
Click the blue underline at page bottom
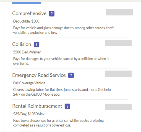tap(27, 132)
